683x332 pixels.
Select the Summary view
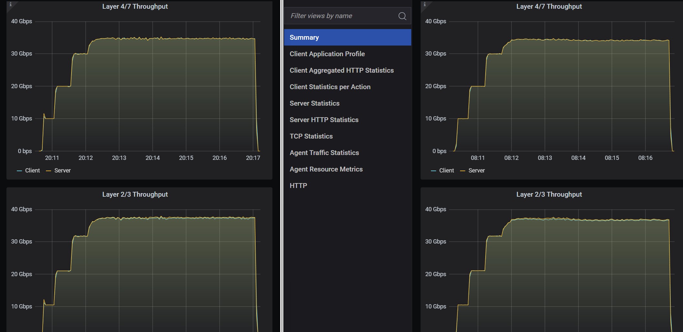coord(304,37)
